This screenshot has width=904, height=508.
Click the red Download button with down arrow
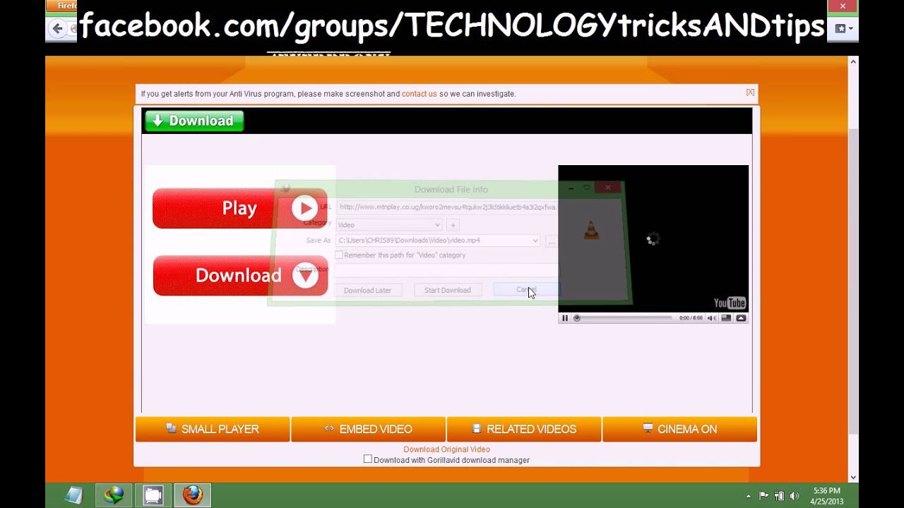point(240,275)
